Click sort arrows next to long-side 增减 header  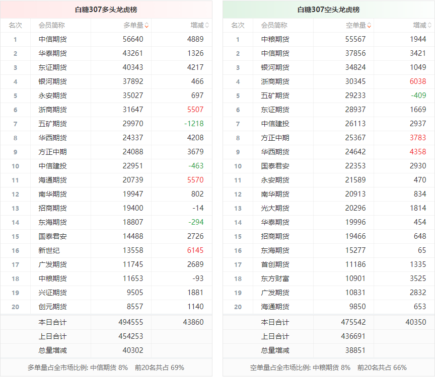click(x=207, y=25)
